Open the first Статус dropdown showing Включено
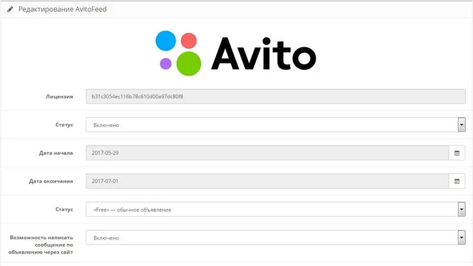Viewport: 473px width, 266px height. [276, 125]
